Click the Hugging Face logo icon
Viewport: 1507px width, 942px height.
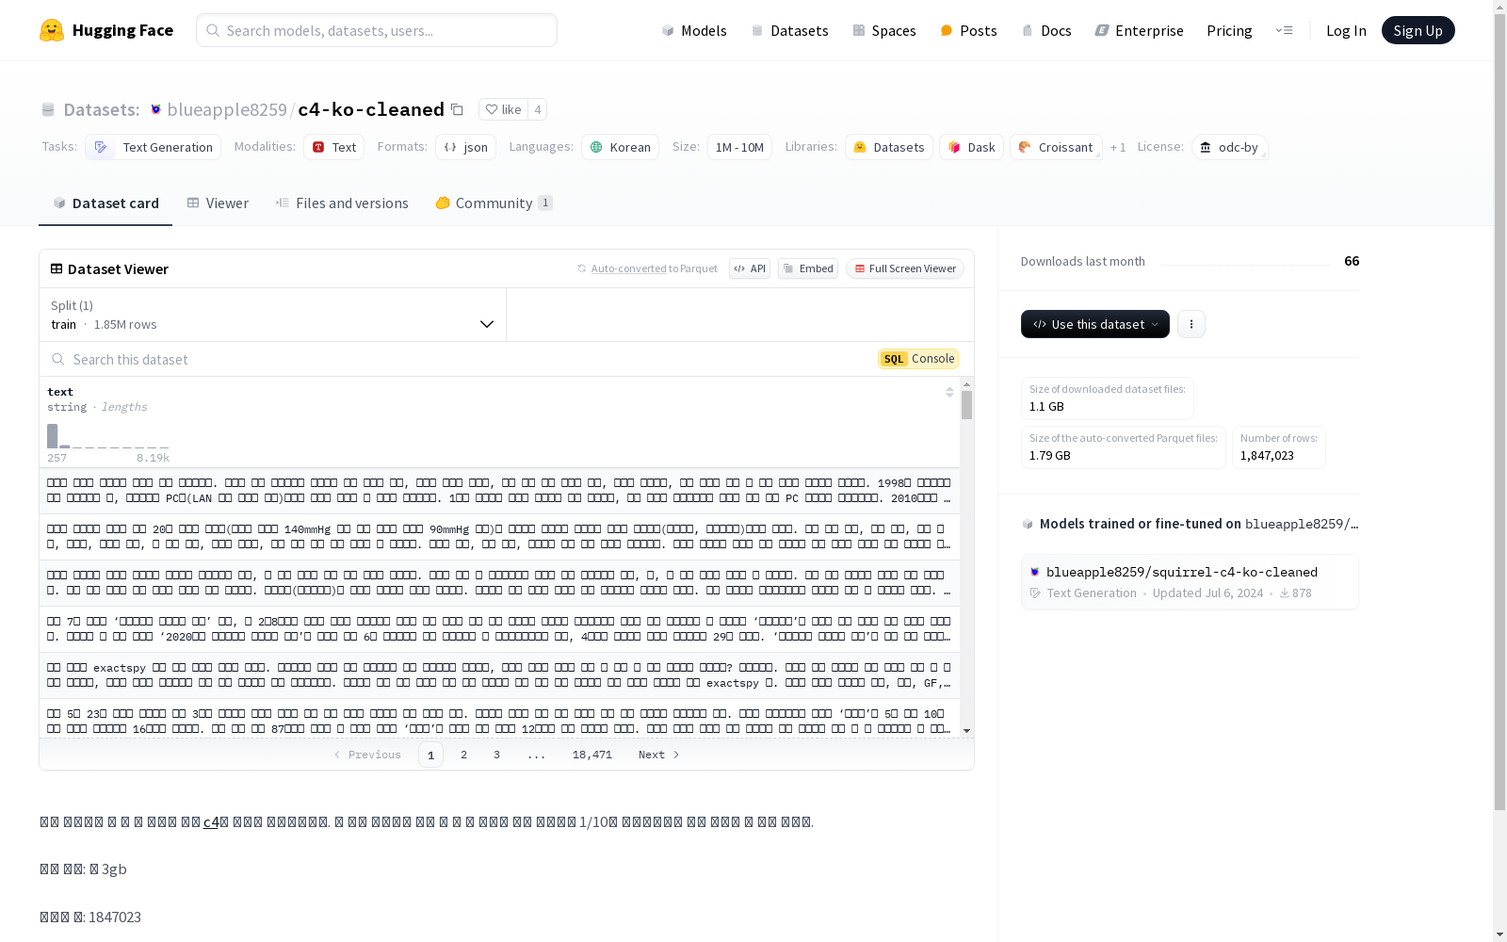click(52, 30)
